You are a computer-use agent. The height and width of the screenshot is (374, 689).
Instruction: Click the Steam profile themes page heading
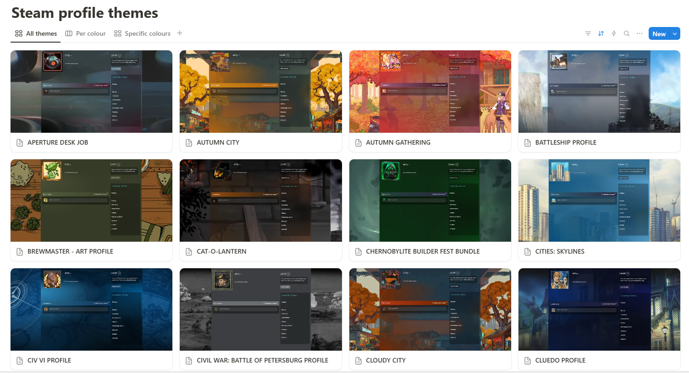[x=85, y=13]
